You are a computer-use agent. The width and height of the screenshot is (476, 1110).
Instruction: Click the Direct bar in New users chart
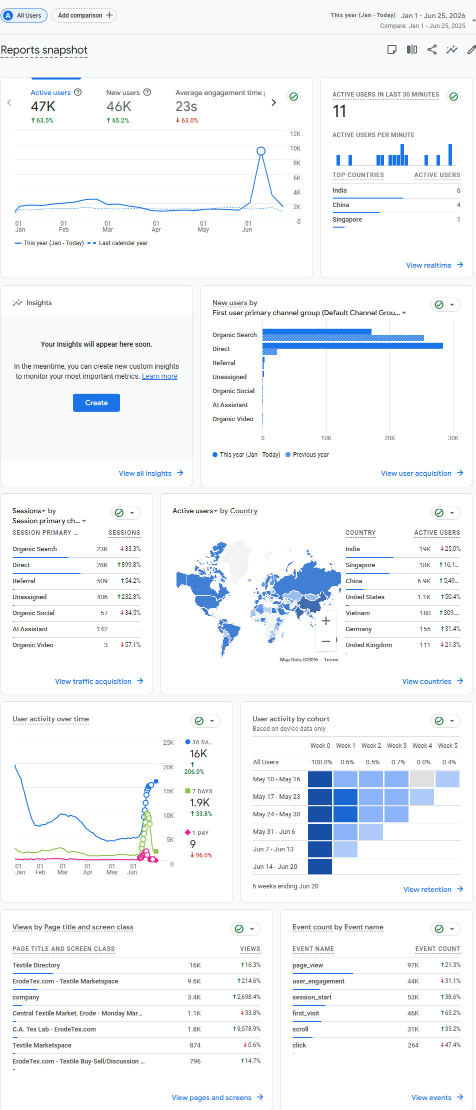pos(352,346)
